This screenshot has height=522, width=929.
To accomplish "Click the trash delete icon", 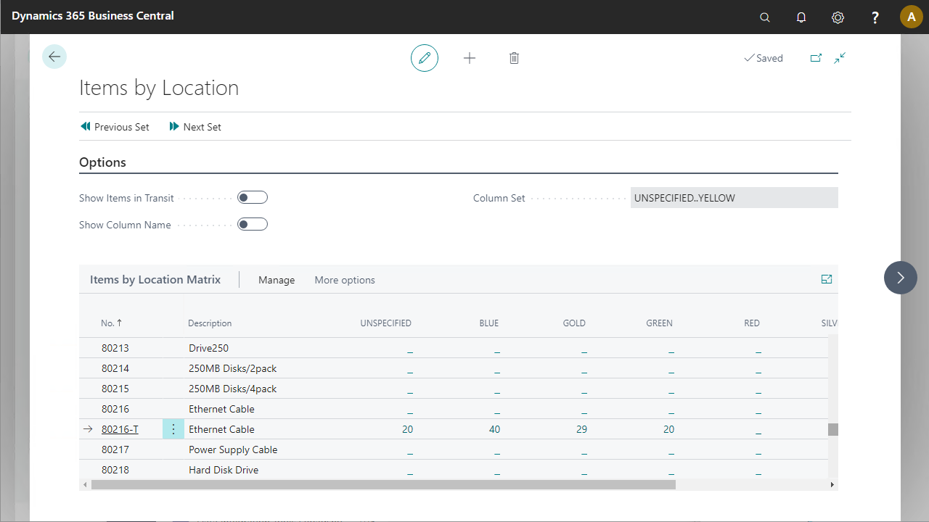I will click(514, 58).
